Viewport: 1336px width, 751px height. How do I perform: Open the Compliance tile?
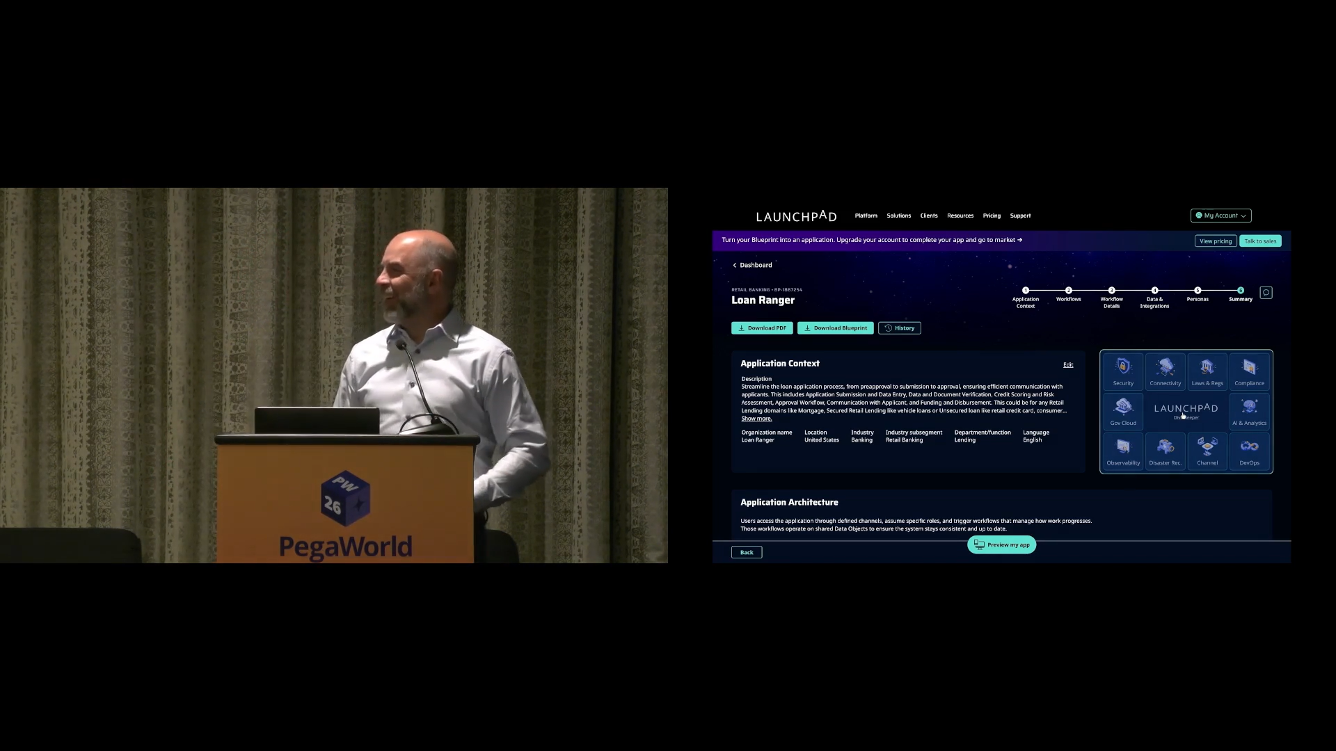point(1249,371)
